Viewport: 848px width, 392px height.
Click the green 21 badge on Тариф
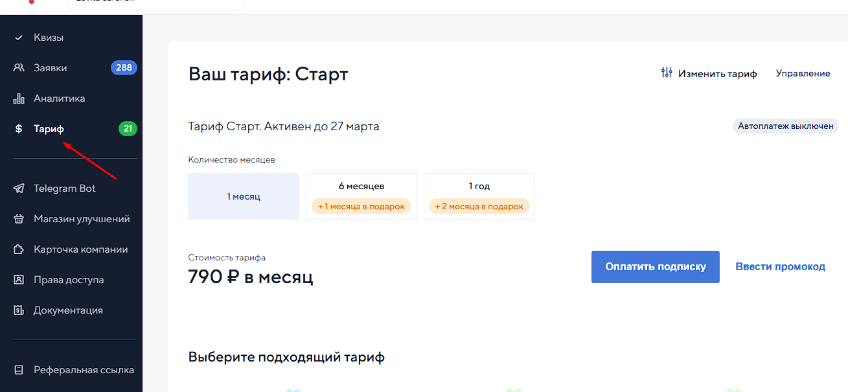(x=128, y=128)
